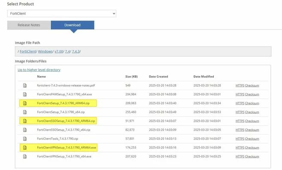View Checksum for FortiClientVPNSetup ARM64.exe

pos(252,148)
